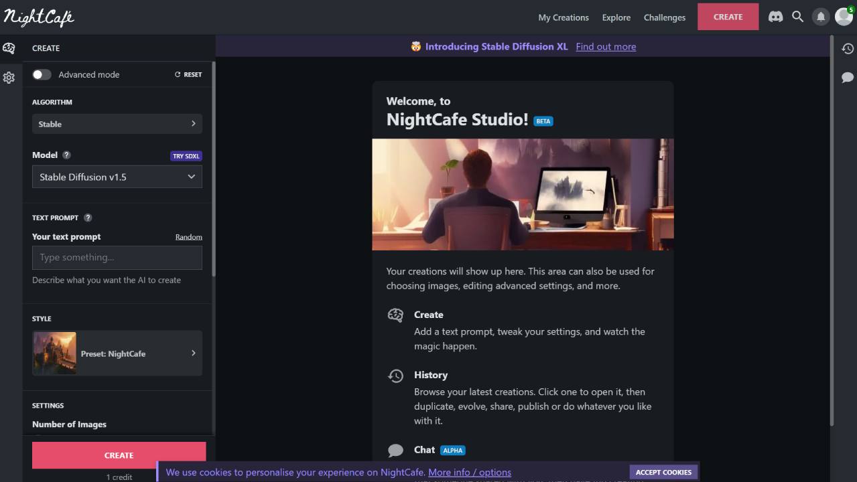Click the top navigation CREATE button
This screenshot has width=857, height=482.
728,17
